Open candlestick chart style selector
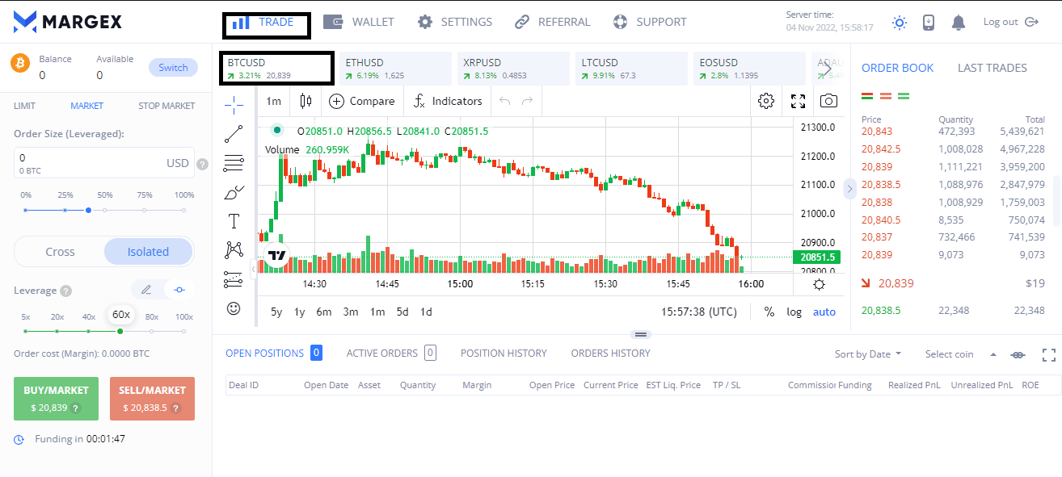 coord(306,101)
